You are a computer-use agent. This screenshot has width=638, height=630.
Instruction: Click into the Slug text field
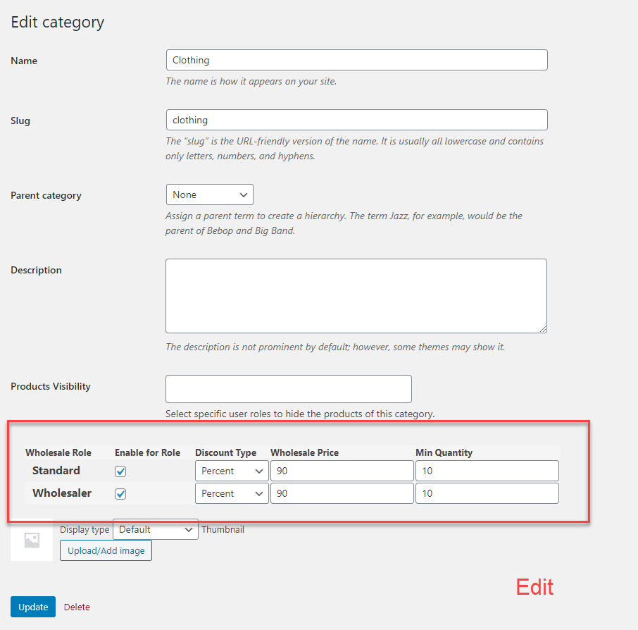click(x=356, y=120)
